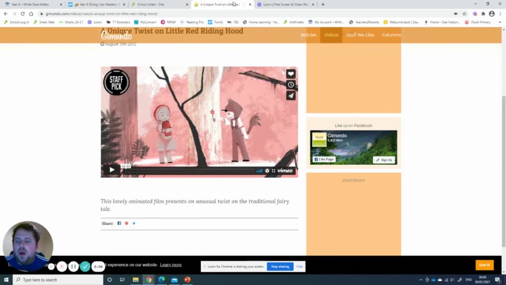
Task: Open the TT Rockstars bookmark
Action: click(x=118, y=22)
